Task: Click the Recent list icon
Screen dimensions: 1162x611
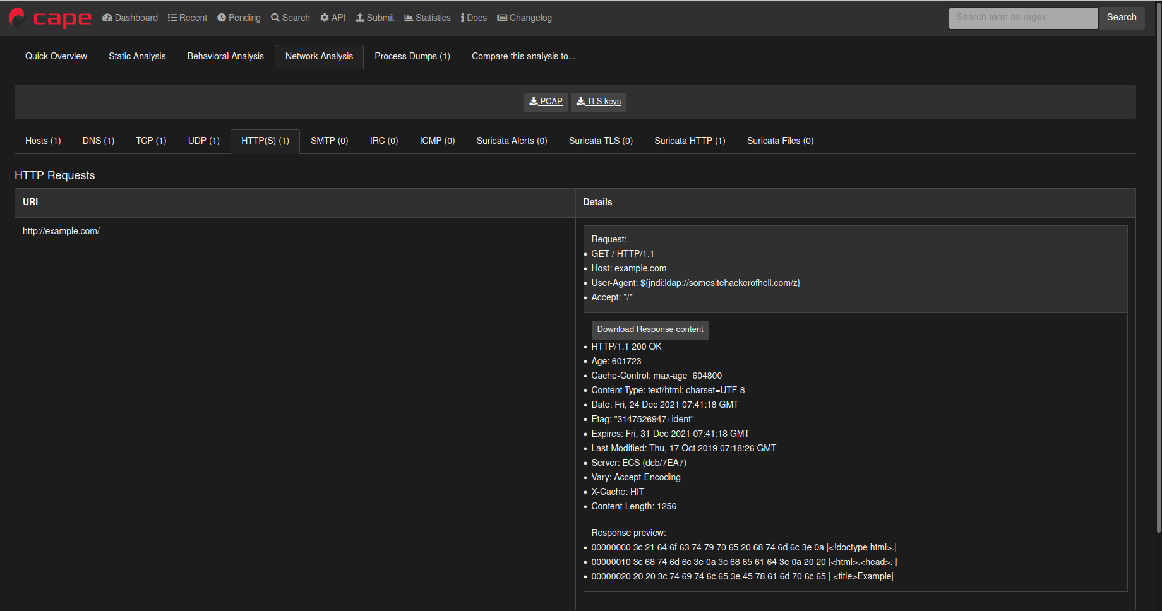Action: tap(172, 18)
